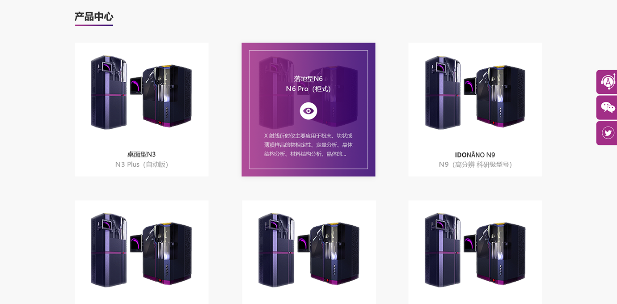Image resolution: width=617 pixels, height=304 pixels.
Task: Click the X 射线衍射仪 description text
Action: [308, 144]
